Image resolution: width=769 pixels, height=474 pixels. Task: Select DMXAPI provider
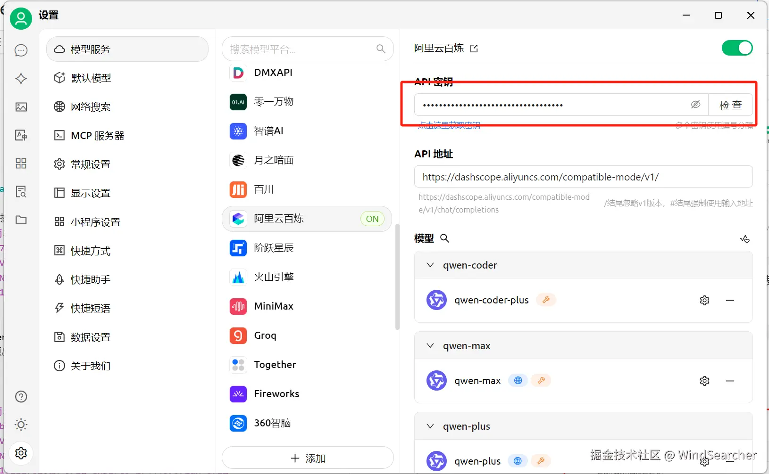(x=307, y=73)
